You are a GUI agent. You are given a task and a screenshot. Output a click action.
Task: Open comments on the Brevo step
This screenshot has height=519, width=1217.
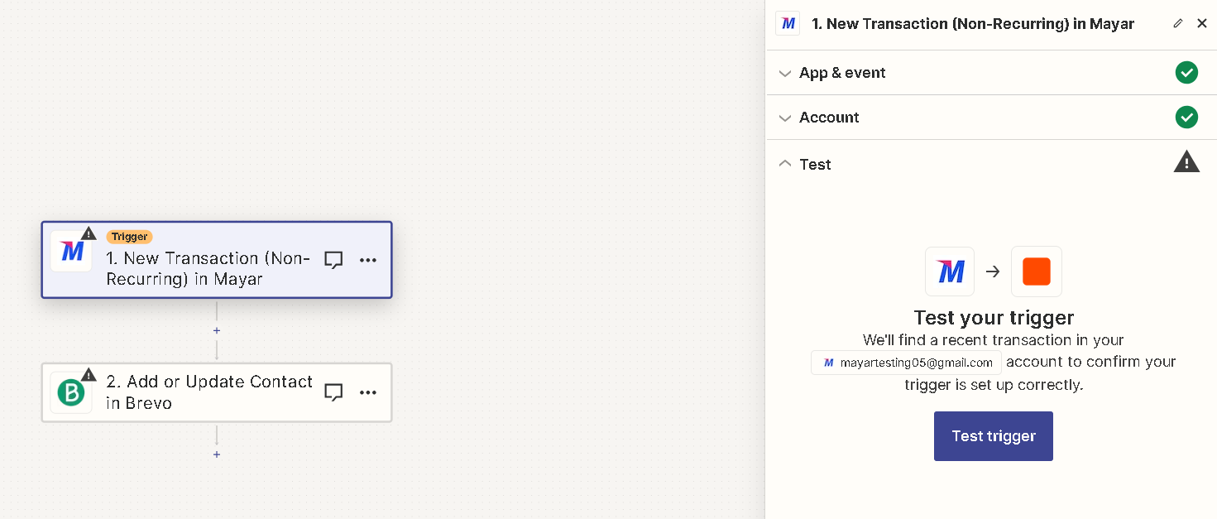coord(333,392)
